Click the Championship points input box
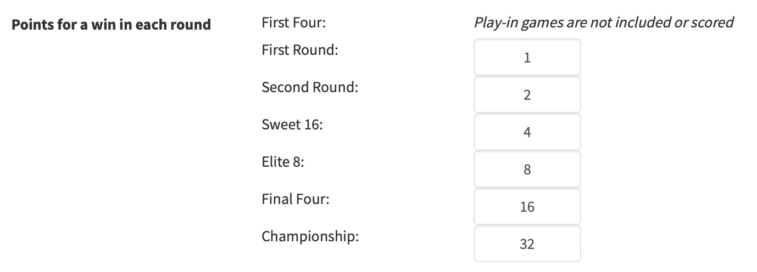This screenshot has height=272, width=757. click(527, 244)
